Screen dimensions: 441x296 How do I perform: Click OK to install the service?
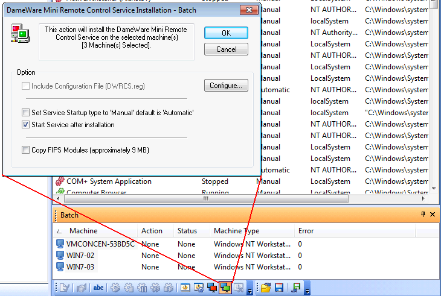tap(226, 33)
